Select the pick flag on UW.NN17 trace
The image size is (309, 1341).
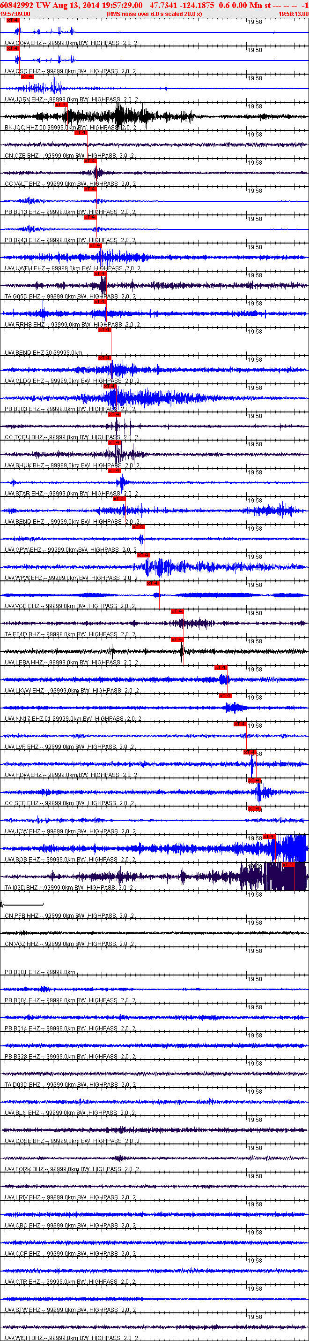pyautogui.click(x=225, y=695)
